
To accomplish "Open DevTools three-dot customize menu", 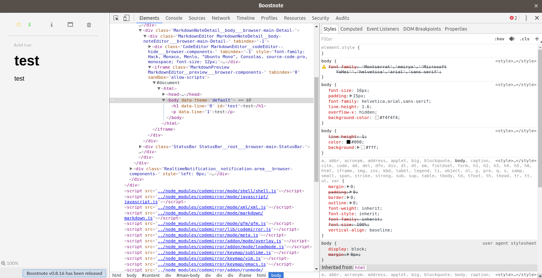I will (x=526, y=18).
